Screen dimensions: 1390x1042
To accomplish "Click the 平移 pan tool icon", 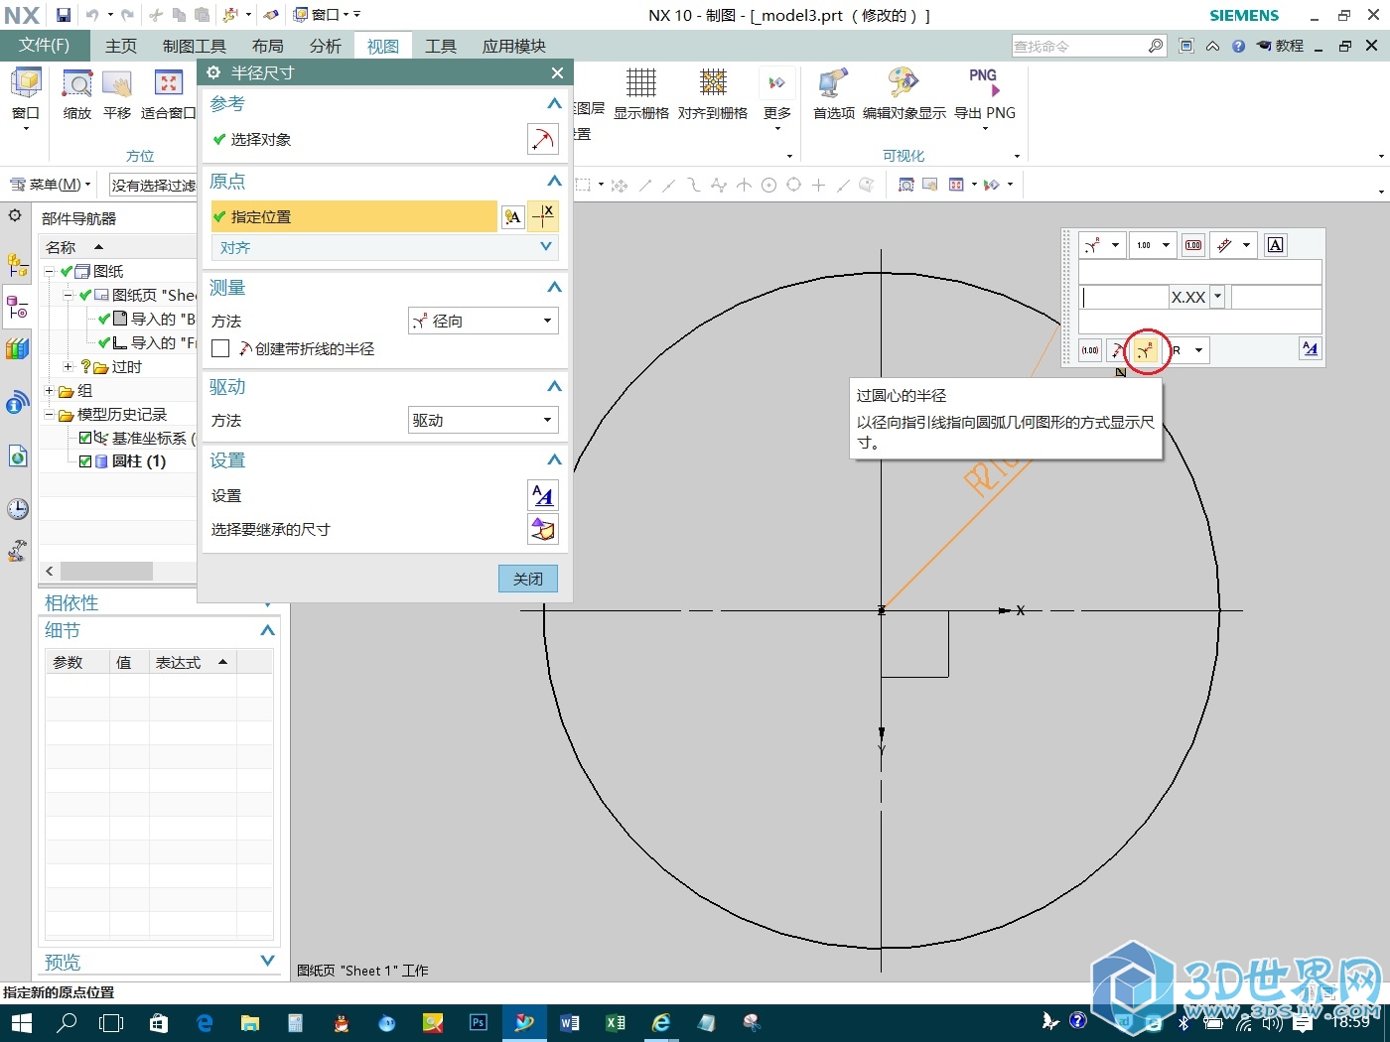I will coord(117,85).
